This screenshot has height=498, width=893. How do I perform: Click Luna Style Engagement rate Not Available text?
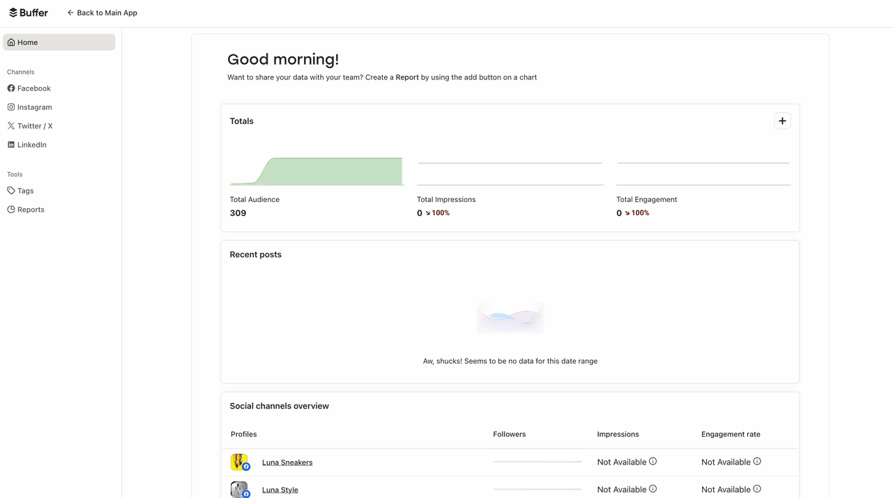(726, 490)
